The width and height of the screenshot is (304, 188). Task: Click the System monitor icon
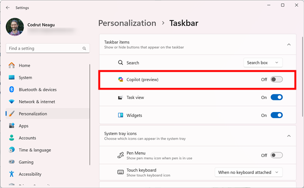point(12,77)
